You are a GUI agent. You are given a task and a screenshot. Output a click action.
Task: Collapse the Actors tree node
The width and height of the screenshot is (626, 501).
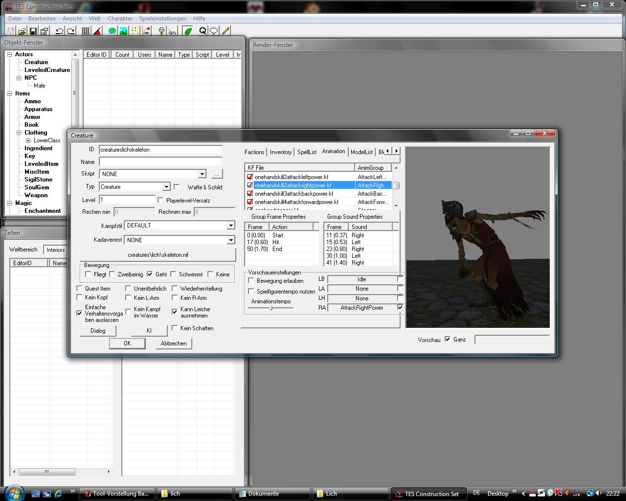click(9, 54)
